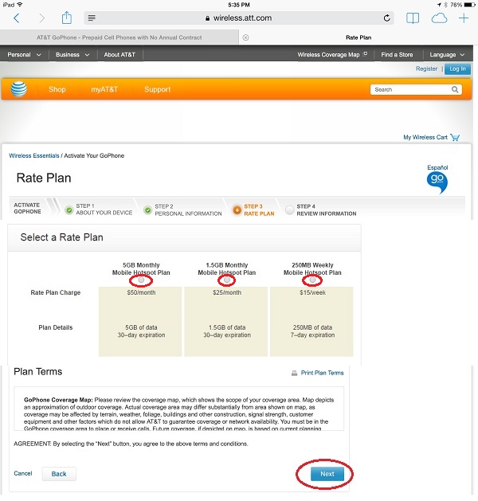Image resolution: width=478 pixels, height=501 pixels.
Task: Close the Rate Plan tab
Action: click(245, 37)
